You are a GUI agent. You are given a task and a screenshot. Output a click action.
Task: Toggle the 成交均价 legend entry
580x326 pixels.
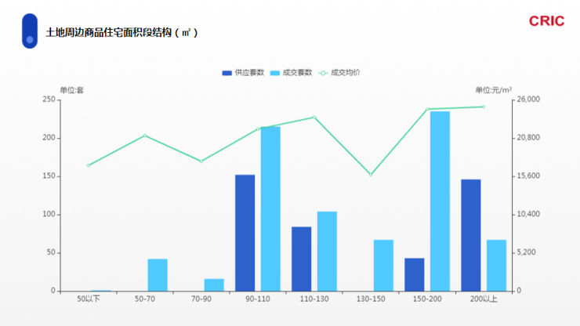click(x=339, y=73)
